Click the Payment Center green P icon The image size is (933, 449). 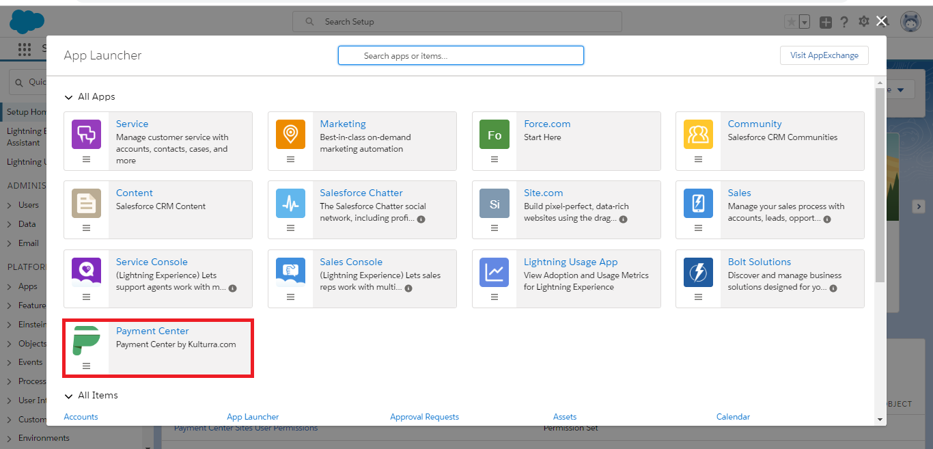86,341
